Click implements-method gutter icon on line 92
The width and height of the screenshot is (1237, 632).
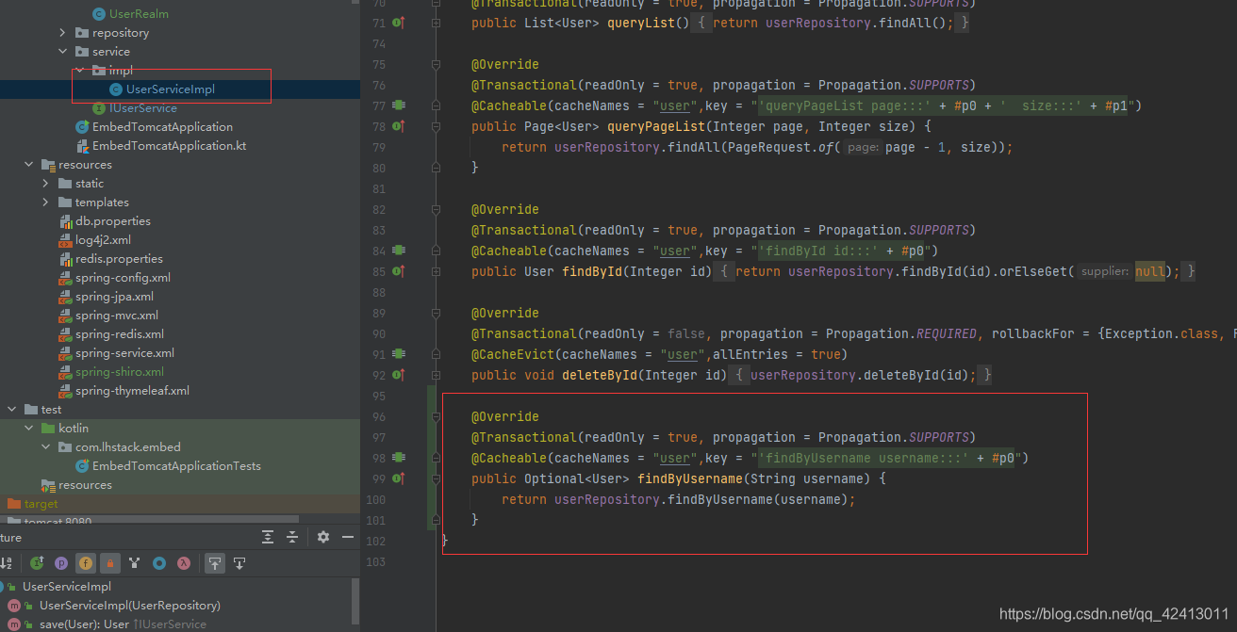point(399,375)
